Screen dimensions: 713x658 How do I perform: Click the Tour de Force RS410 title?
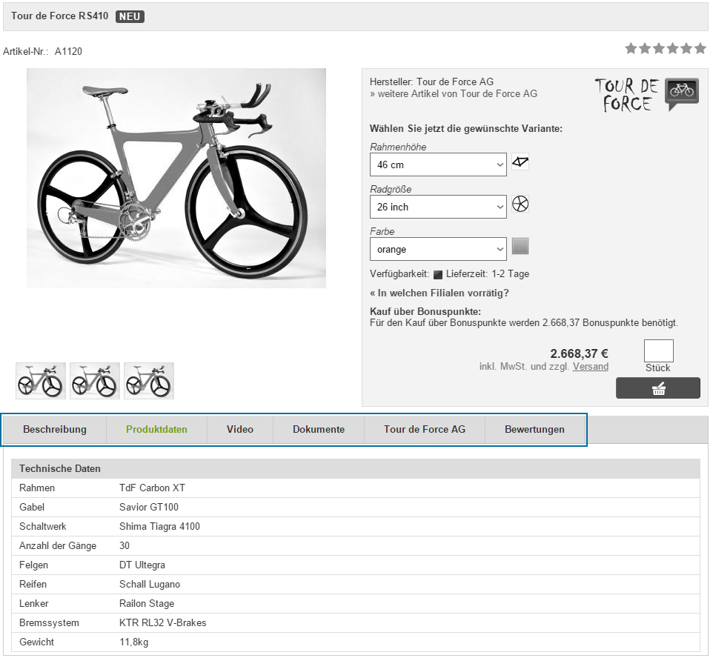coord(59,16)
